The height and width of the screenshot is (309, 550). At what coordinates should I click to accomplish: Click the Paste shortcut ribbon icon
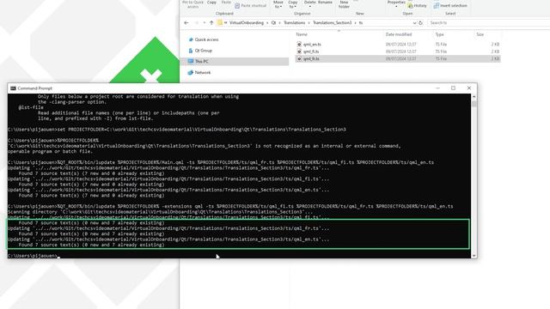237,6
